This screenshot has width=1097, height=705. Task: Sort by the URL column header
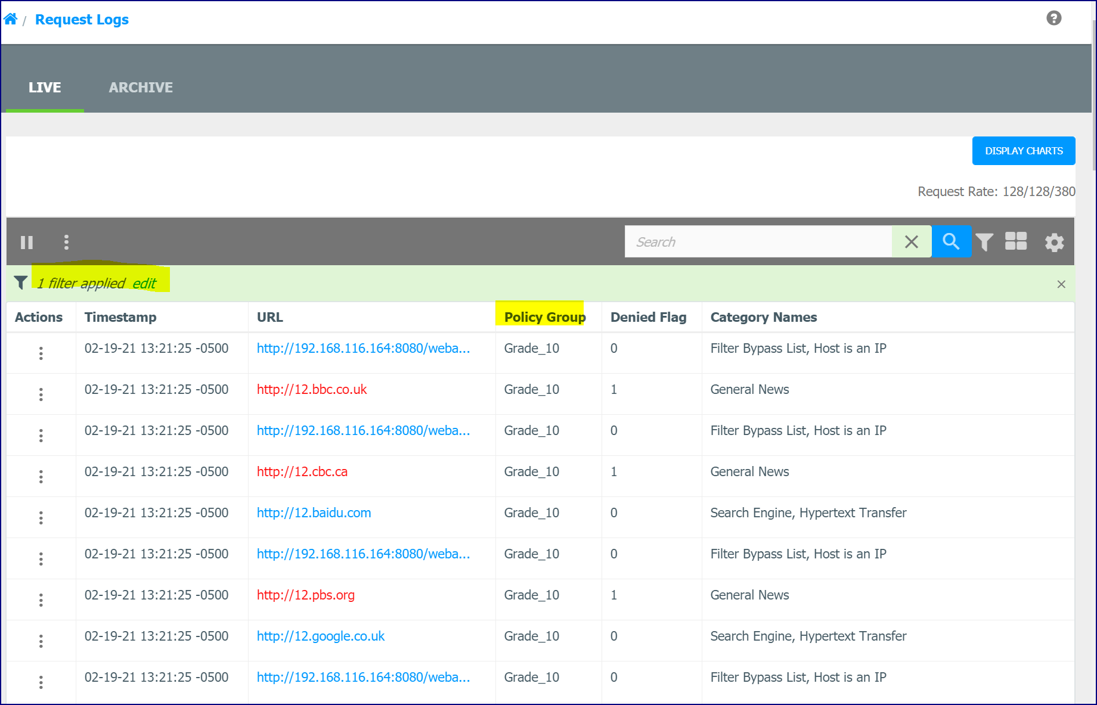tap(270, 317)
